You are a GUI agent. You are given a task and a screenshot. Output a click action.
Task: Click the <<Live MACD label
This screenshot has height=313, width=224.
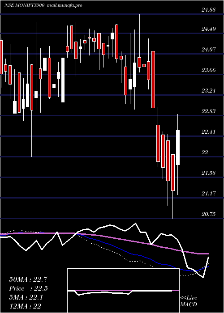click(189, 301)
